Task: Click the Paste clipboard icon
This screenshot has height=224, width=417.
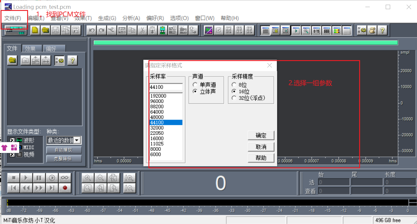Action: click(x=152, y=30)
